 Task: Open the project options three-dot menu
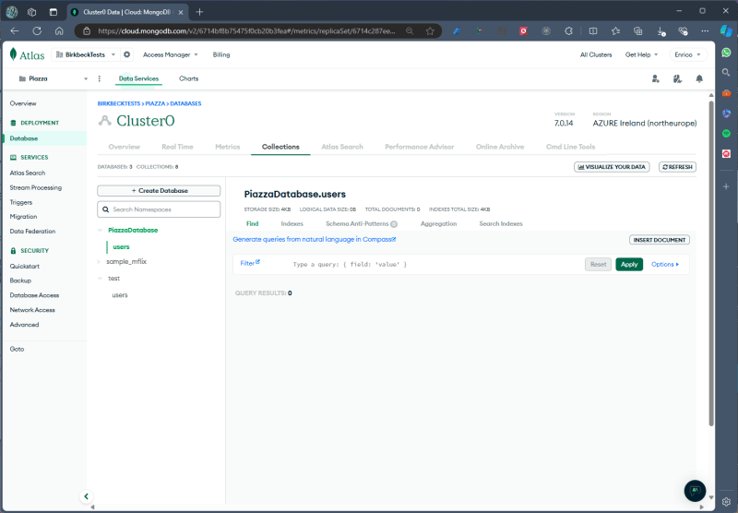click(99, 78)
